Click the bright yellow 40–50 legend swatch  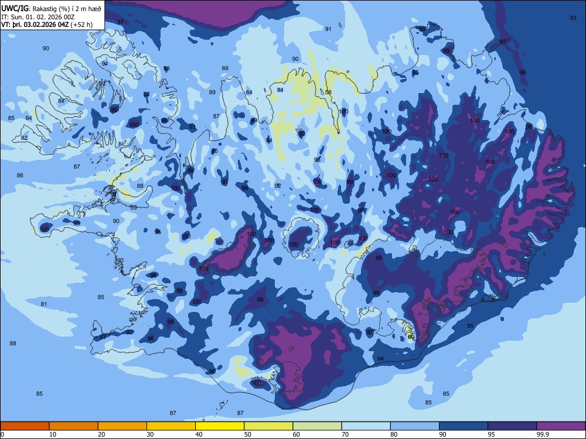point(220,426)
